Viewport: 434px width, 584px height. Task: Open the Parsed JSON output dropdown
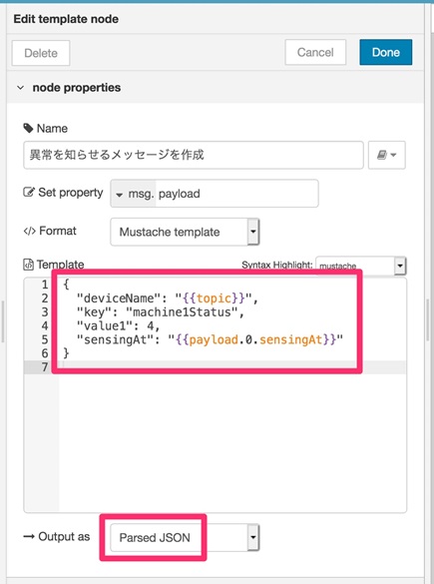coord(185,537)
